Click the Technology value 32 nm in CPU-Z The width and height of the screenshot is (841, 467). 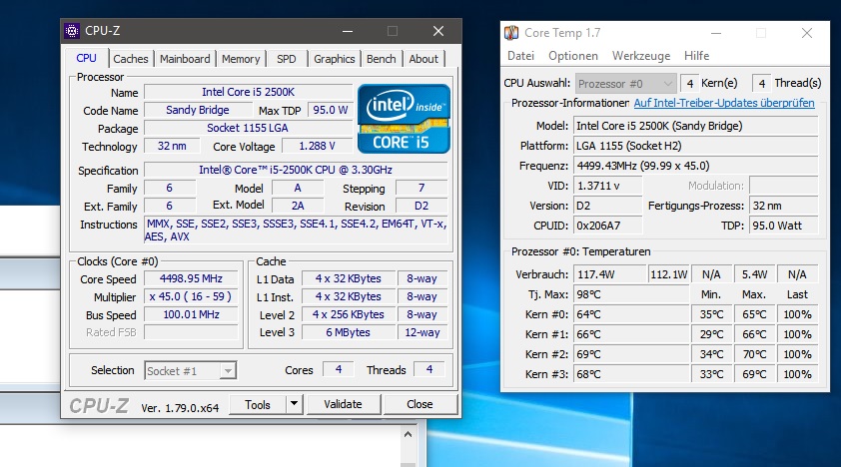tap(172, 146)
